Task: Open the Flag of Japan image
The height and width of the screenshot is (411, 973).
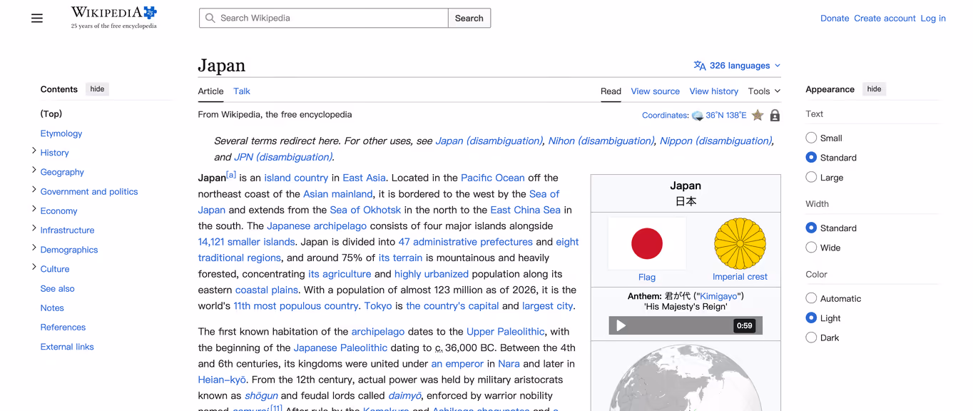Action: pyautogui.click(x=647, y=243)
